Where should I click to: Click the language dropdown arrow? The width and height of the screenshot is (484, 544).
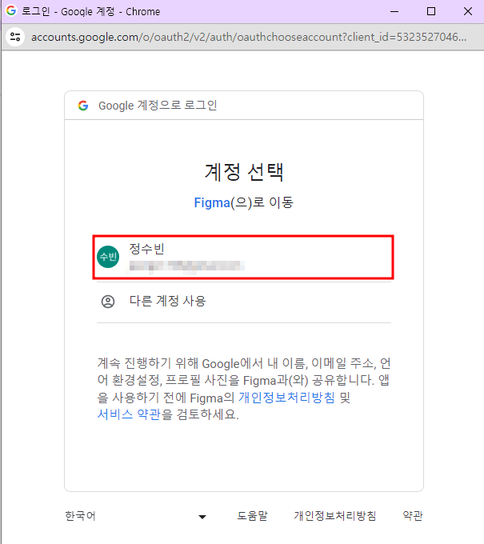202,517
